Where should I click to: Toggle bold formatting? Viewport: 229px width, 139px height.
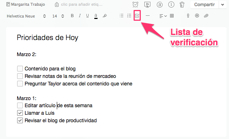72,16
